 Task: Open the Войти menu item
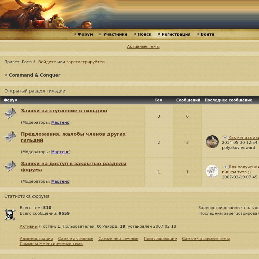208,34
